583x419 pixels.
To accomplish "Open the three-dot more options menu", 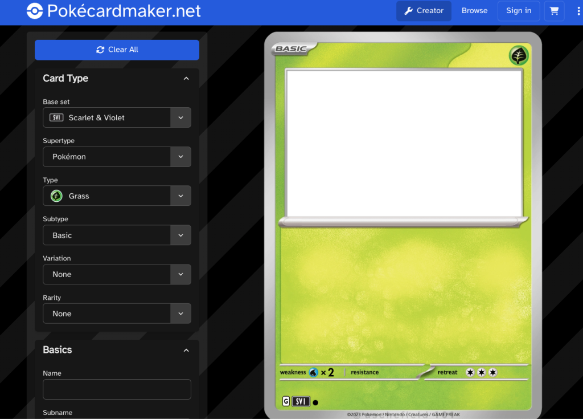I will coord(578,11).
